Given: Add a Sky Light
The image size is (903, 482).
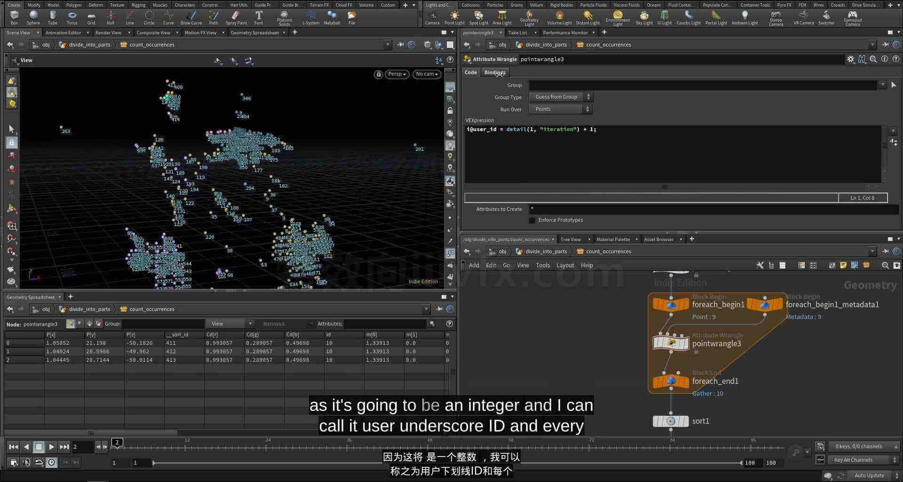Looking at the screenshot, I should click(644, 17).
